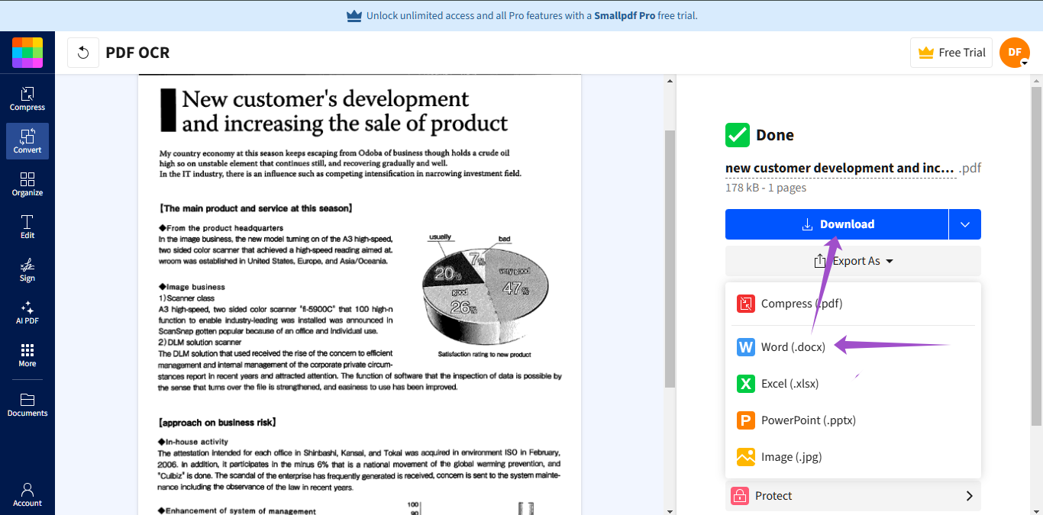Screen dimensions: 1043x515
Task: Start the Free Trial
Action: 951,52
